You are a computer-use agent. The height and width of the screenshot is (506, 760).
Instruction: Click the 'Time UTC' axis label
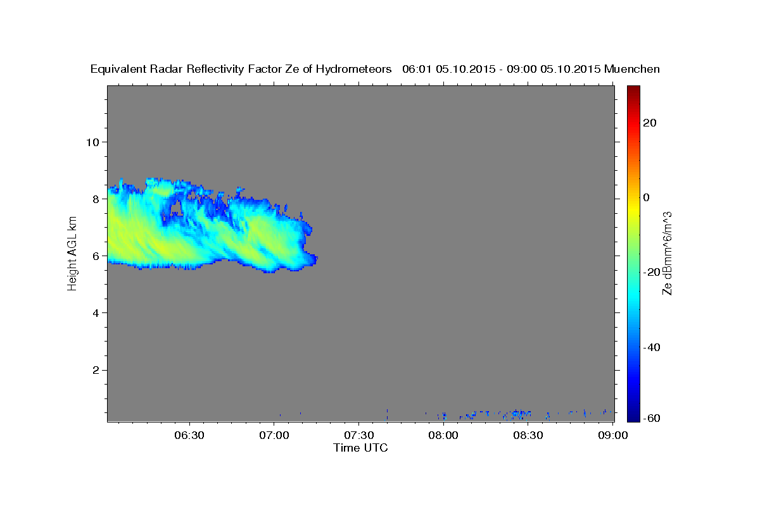pos(360,448)
